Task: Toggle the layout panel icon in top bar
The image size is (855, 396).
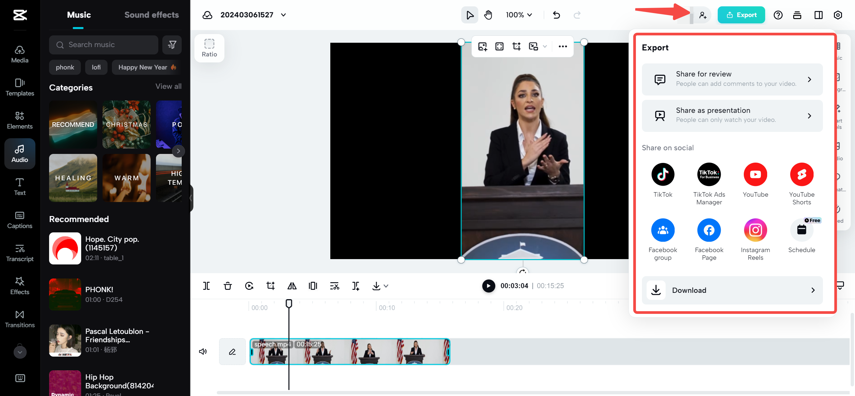Action: coord(818,15)
